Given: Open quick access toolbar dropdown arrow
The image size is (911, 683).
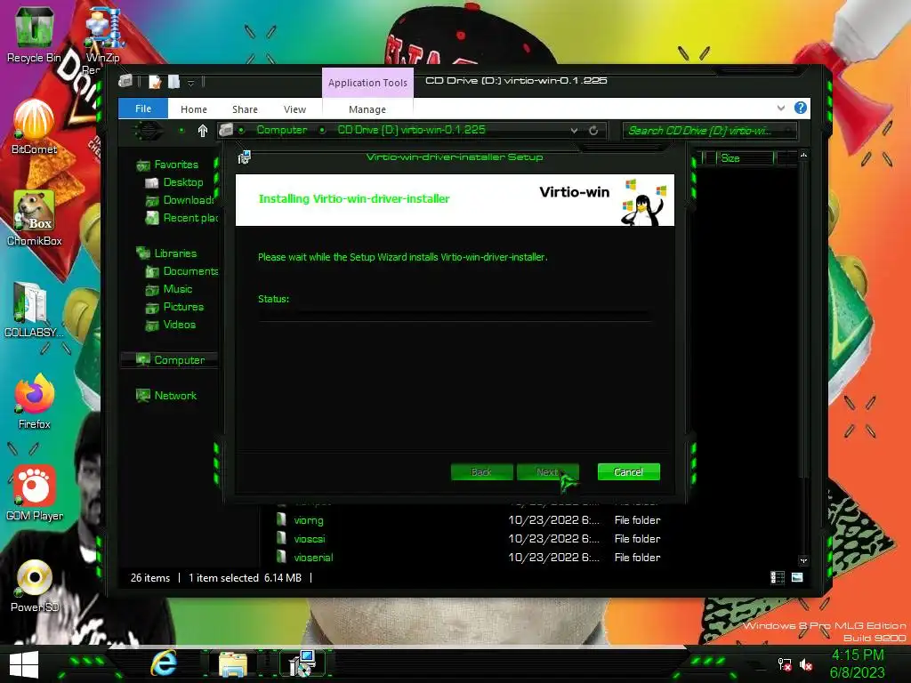Looking at the screenshot, I should [x=190, y=83].
